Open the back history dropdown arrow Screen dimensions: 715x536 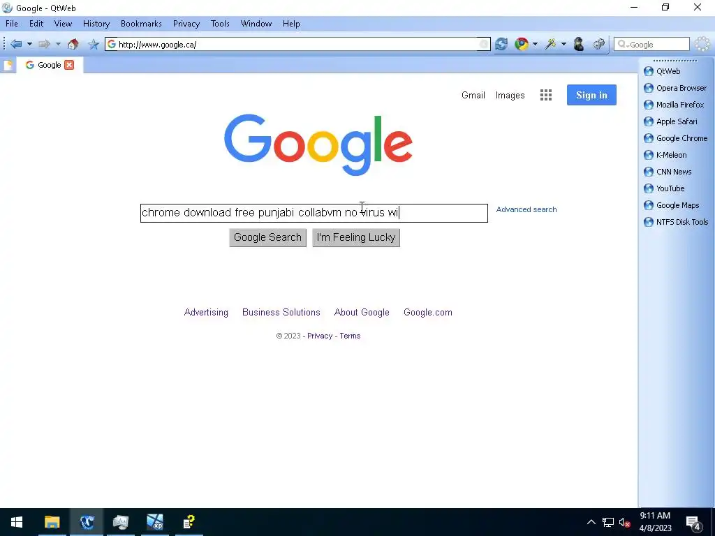point(29,44)
